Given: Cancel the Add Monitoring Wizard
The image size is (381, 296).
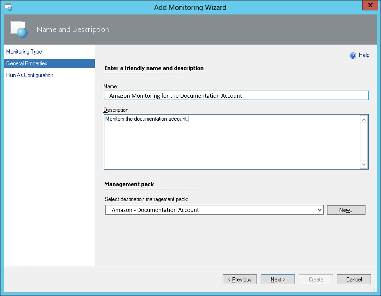Looking at the screenshot, I should pyautogui.click(x=354, y=279).
